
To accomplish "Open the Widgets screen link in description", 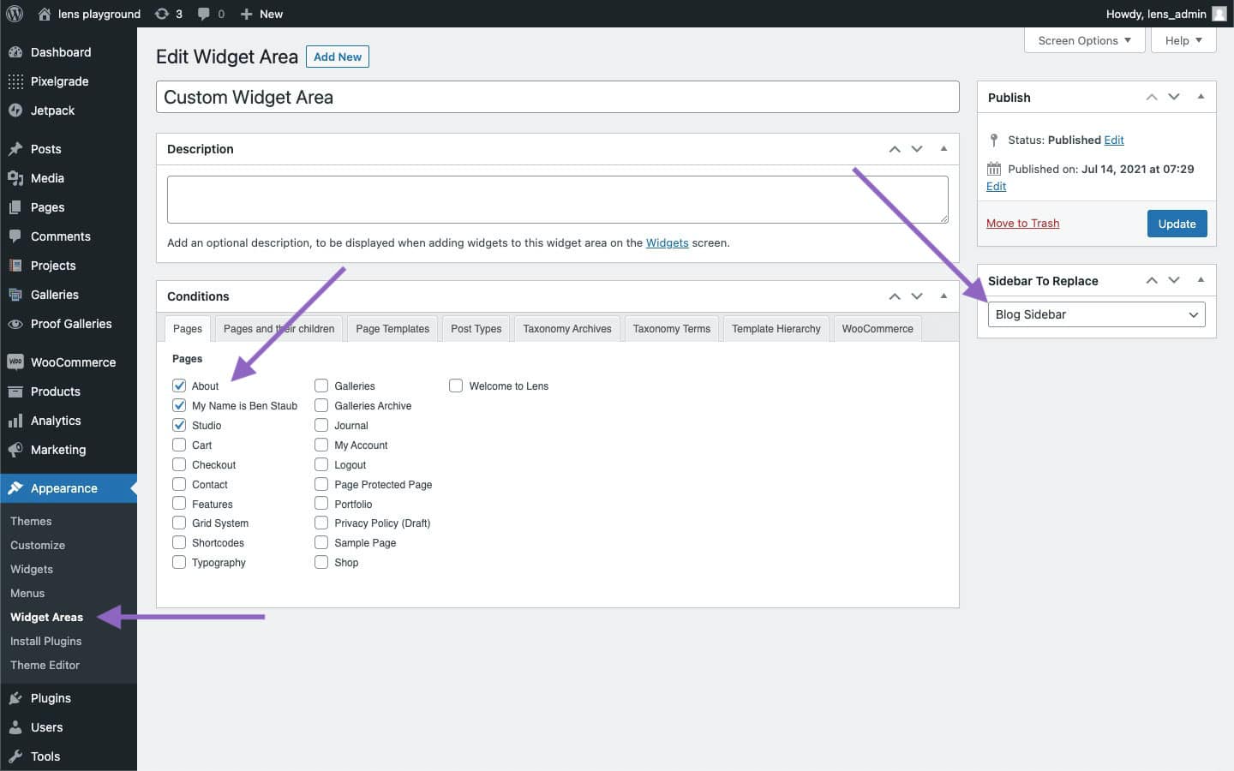I will [667, 242].
